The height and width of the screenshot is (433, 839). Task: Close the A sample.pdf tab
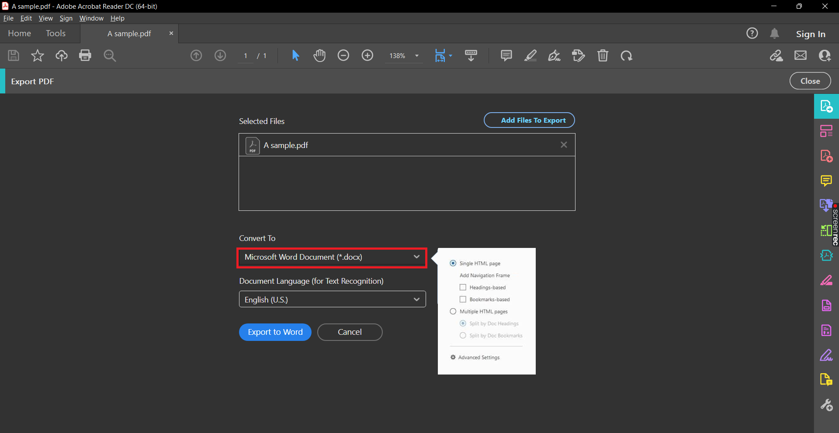pos(171,33)
